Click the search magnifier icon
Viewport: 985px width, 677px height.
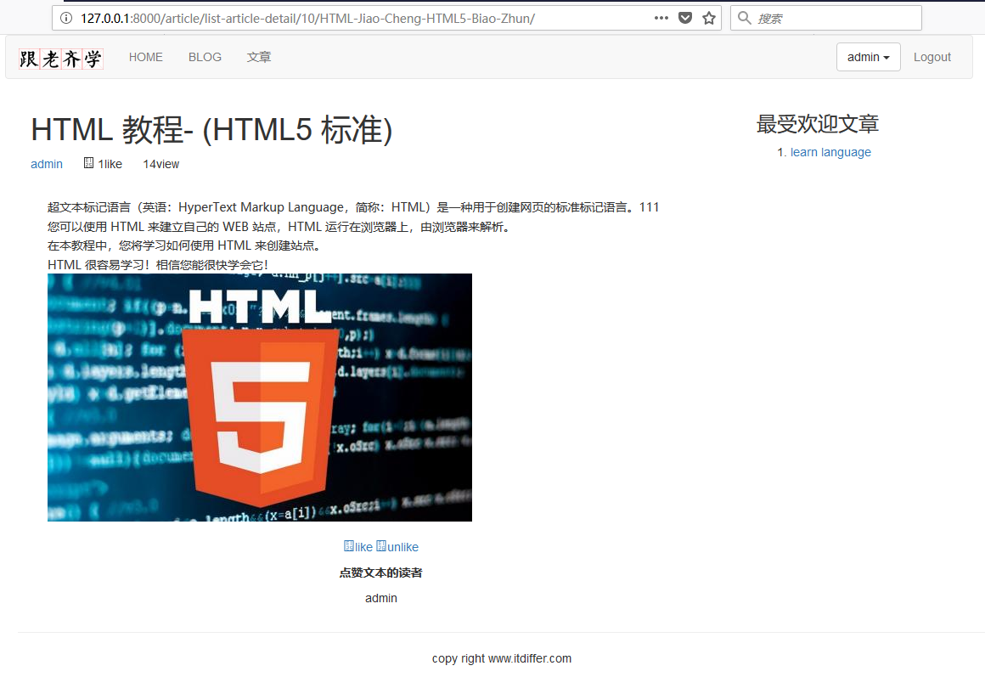click(744, 18)
